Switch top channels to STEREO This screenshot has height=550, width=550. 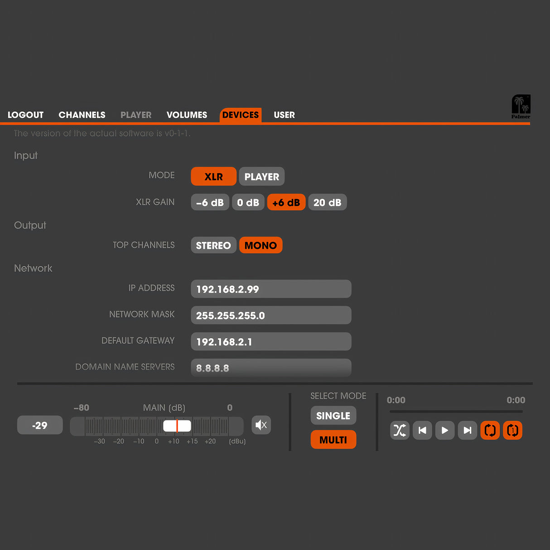point(213,245)
